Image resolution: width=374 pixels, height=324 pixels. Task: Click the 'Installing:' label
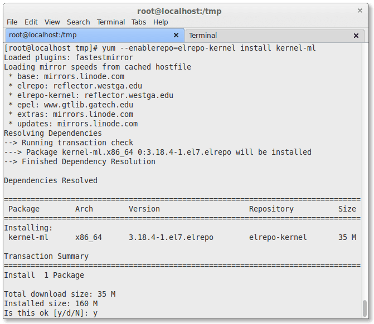click(28, 228)
